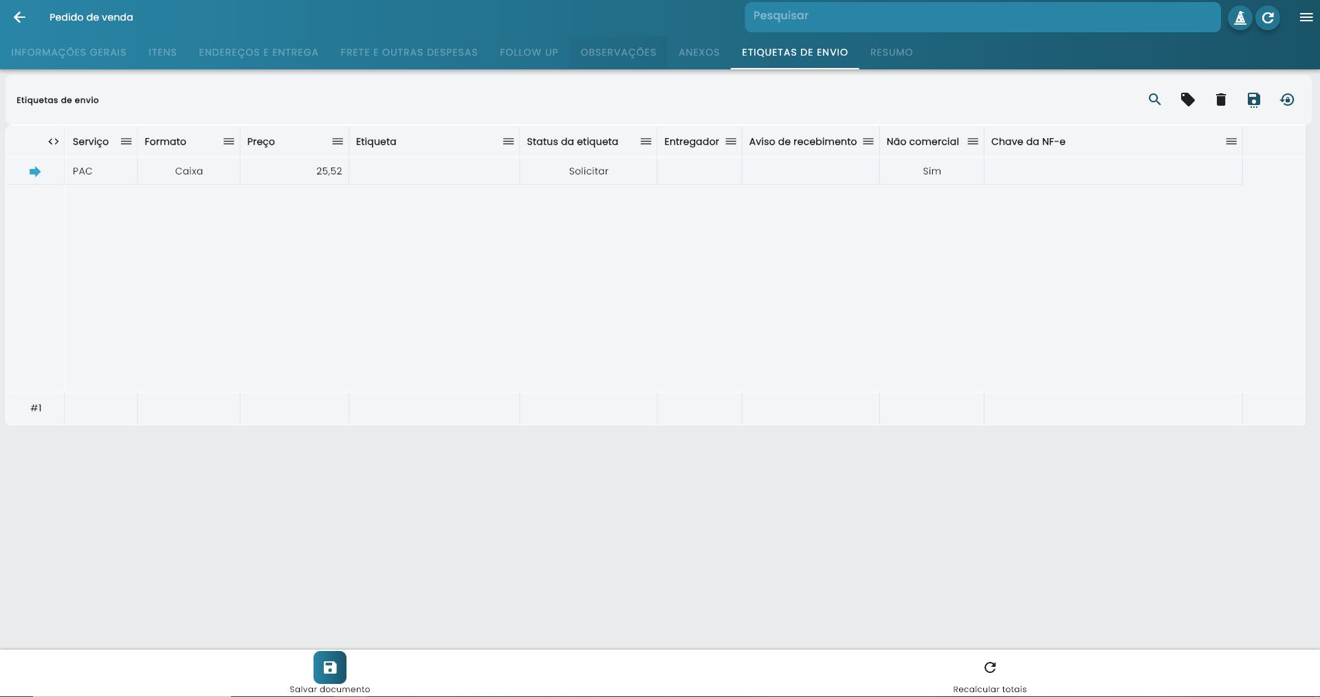Switch to the Itens tab
This screenshot has height=697, width=1320.
[162, 52]
